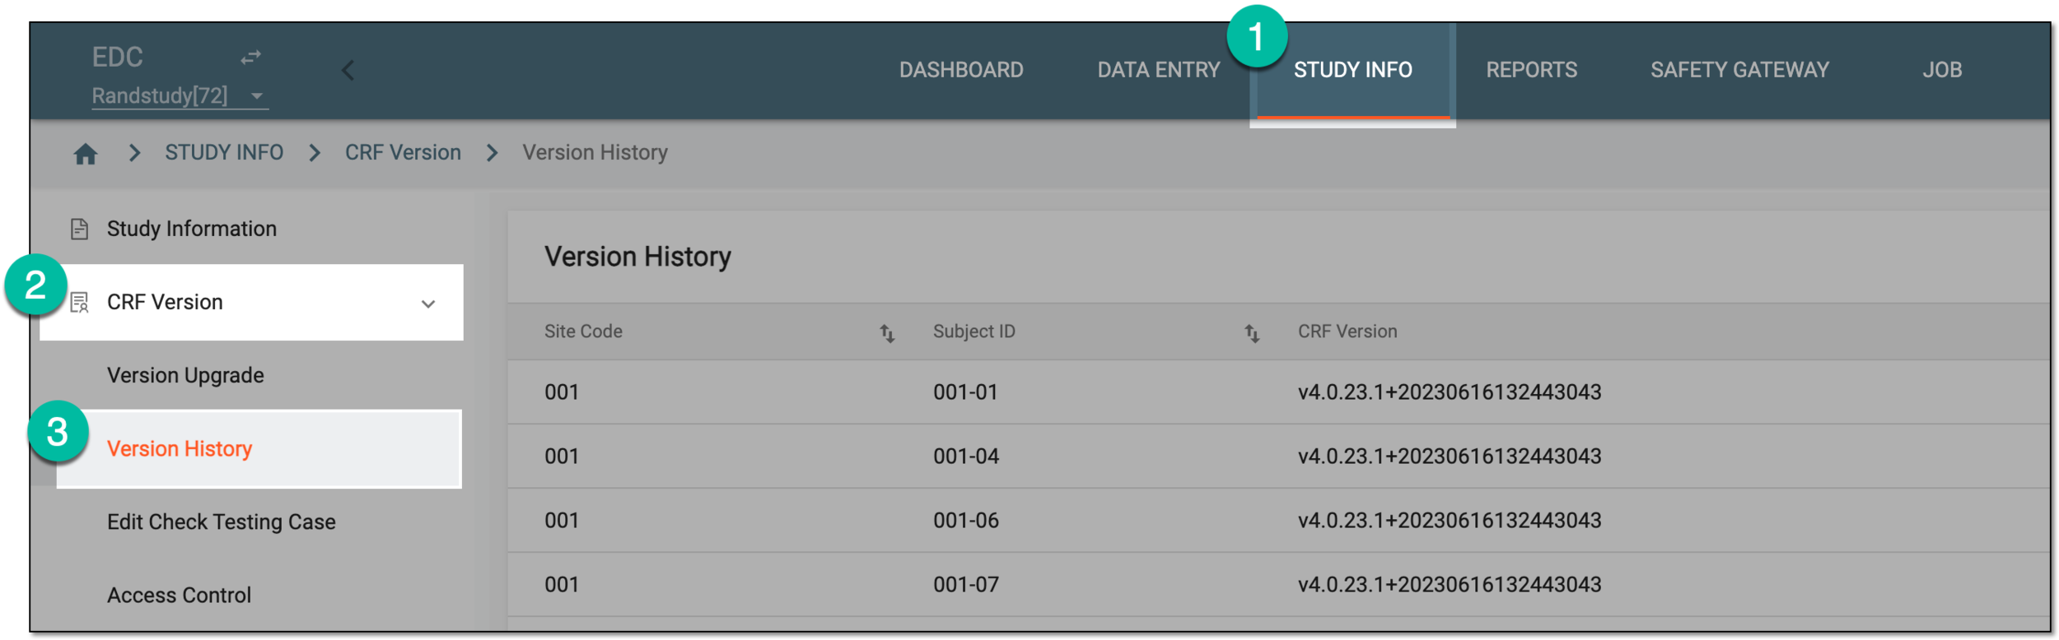Open Version Upgrade in the sidebar
This screenshot has height=640, width=2059.
(x=185, y=376)
